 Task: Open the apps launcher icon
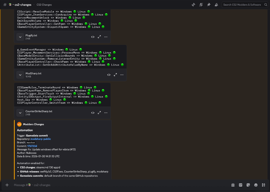(x=263, y=185)
